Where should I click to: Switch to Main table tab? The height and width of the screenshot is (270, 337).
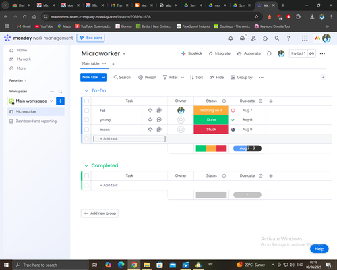(90, 63)
